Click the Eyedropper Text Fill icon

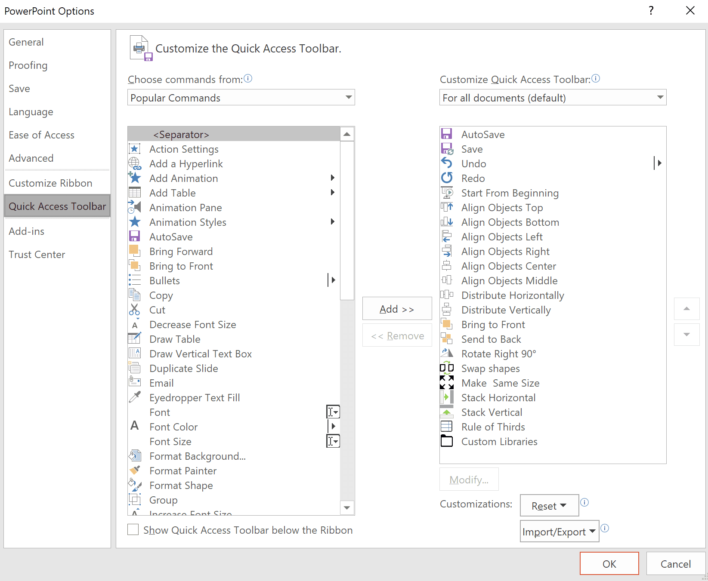pos(135,397)
